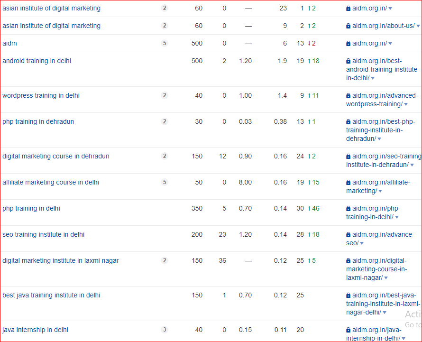Click lock icon beside php-training-in-delhi URL
Screen dimensions: 422x342
pyautogui.click(x=348, y=209)
